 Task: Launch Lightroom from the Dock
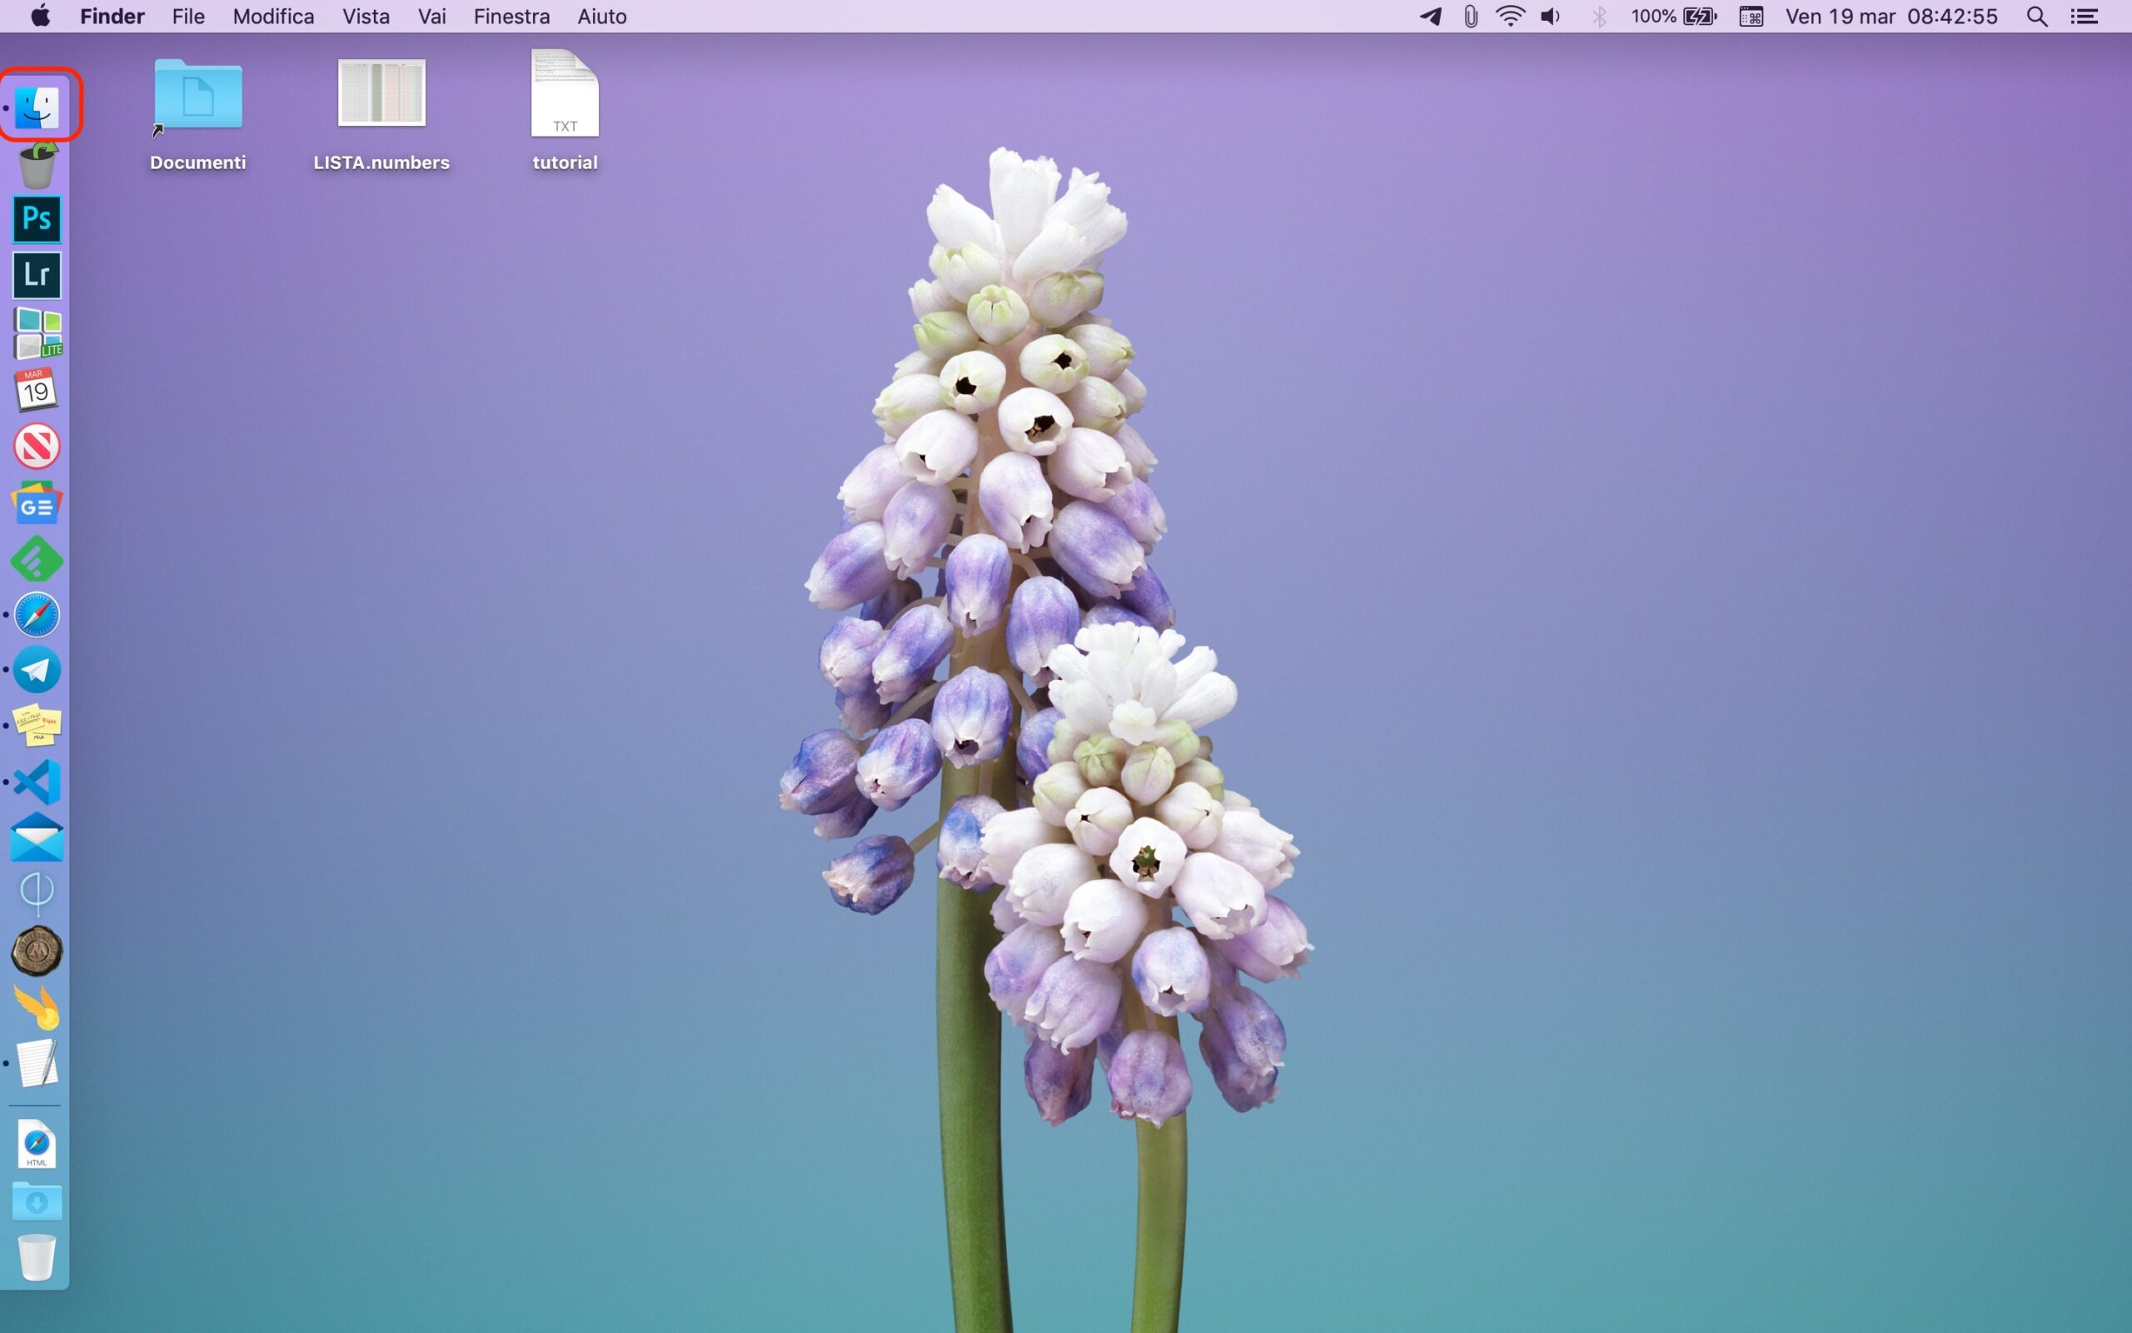tap(37, 275)
